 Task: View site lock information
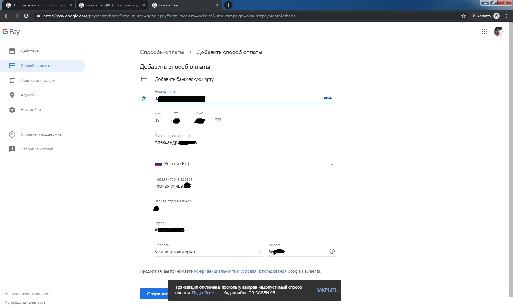[38, 16]
